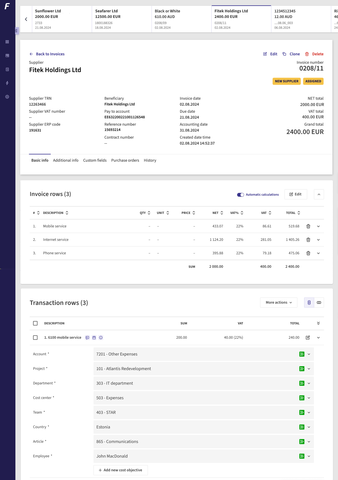Screen dimensions: 338x480
Task: Expand the Mobile service invoice row
Action: [x=318, y=226]
